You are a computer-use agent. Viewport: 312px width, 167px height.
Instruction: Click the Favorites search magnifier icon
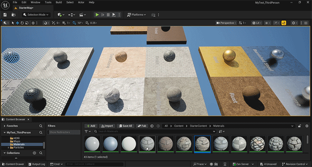[x=40, y=125]
